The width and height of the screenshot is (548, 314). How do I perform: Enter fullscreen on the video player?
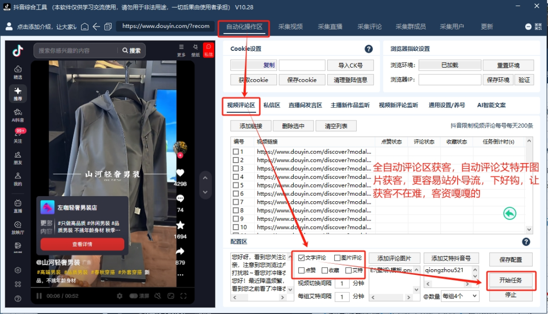184,296
